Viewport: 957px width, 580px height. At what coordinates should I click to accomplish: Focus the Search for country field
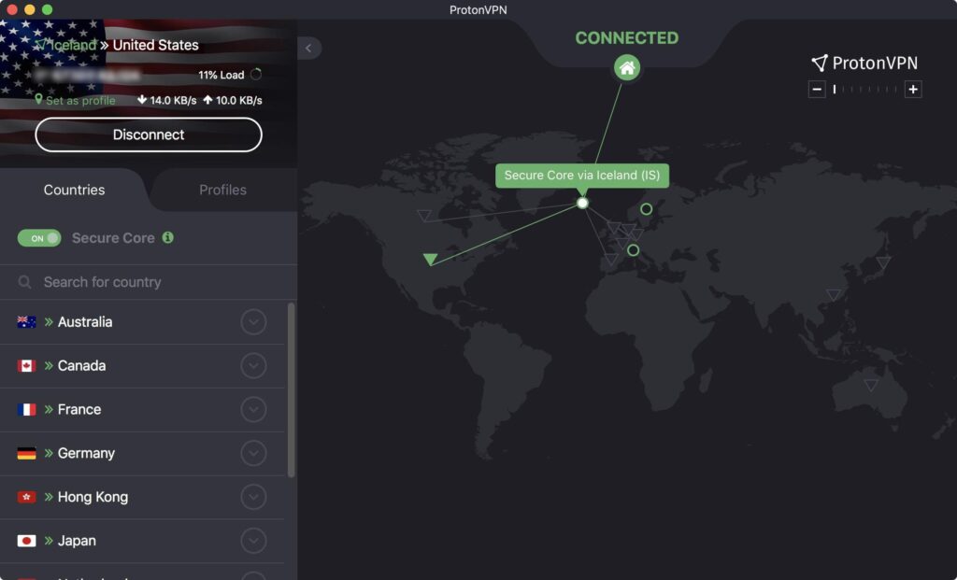coord(150,282)
